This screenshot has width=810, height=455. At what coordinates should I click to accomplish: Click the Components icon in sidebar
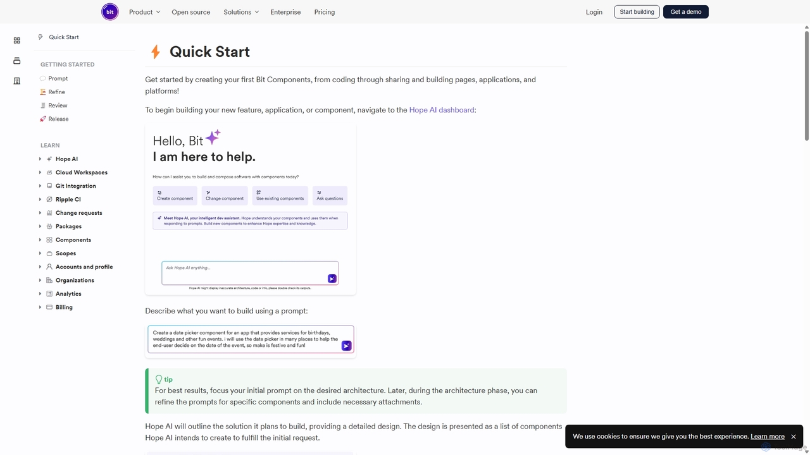coord(49,240)
